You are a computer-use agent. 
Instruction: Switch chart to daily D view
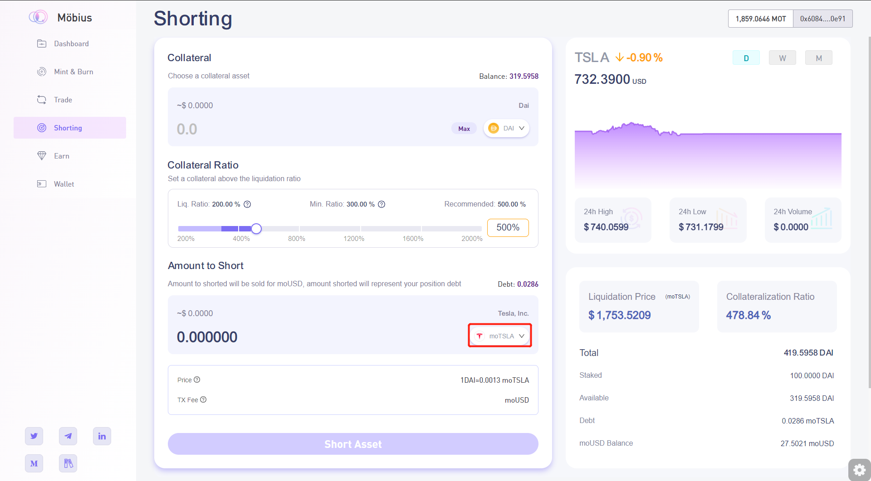point(746,58)
